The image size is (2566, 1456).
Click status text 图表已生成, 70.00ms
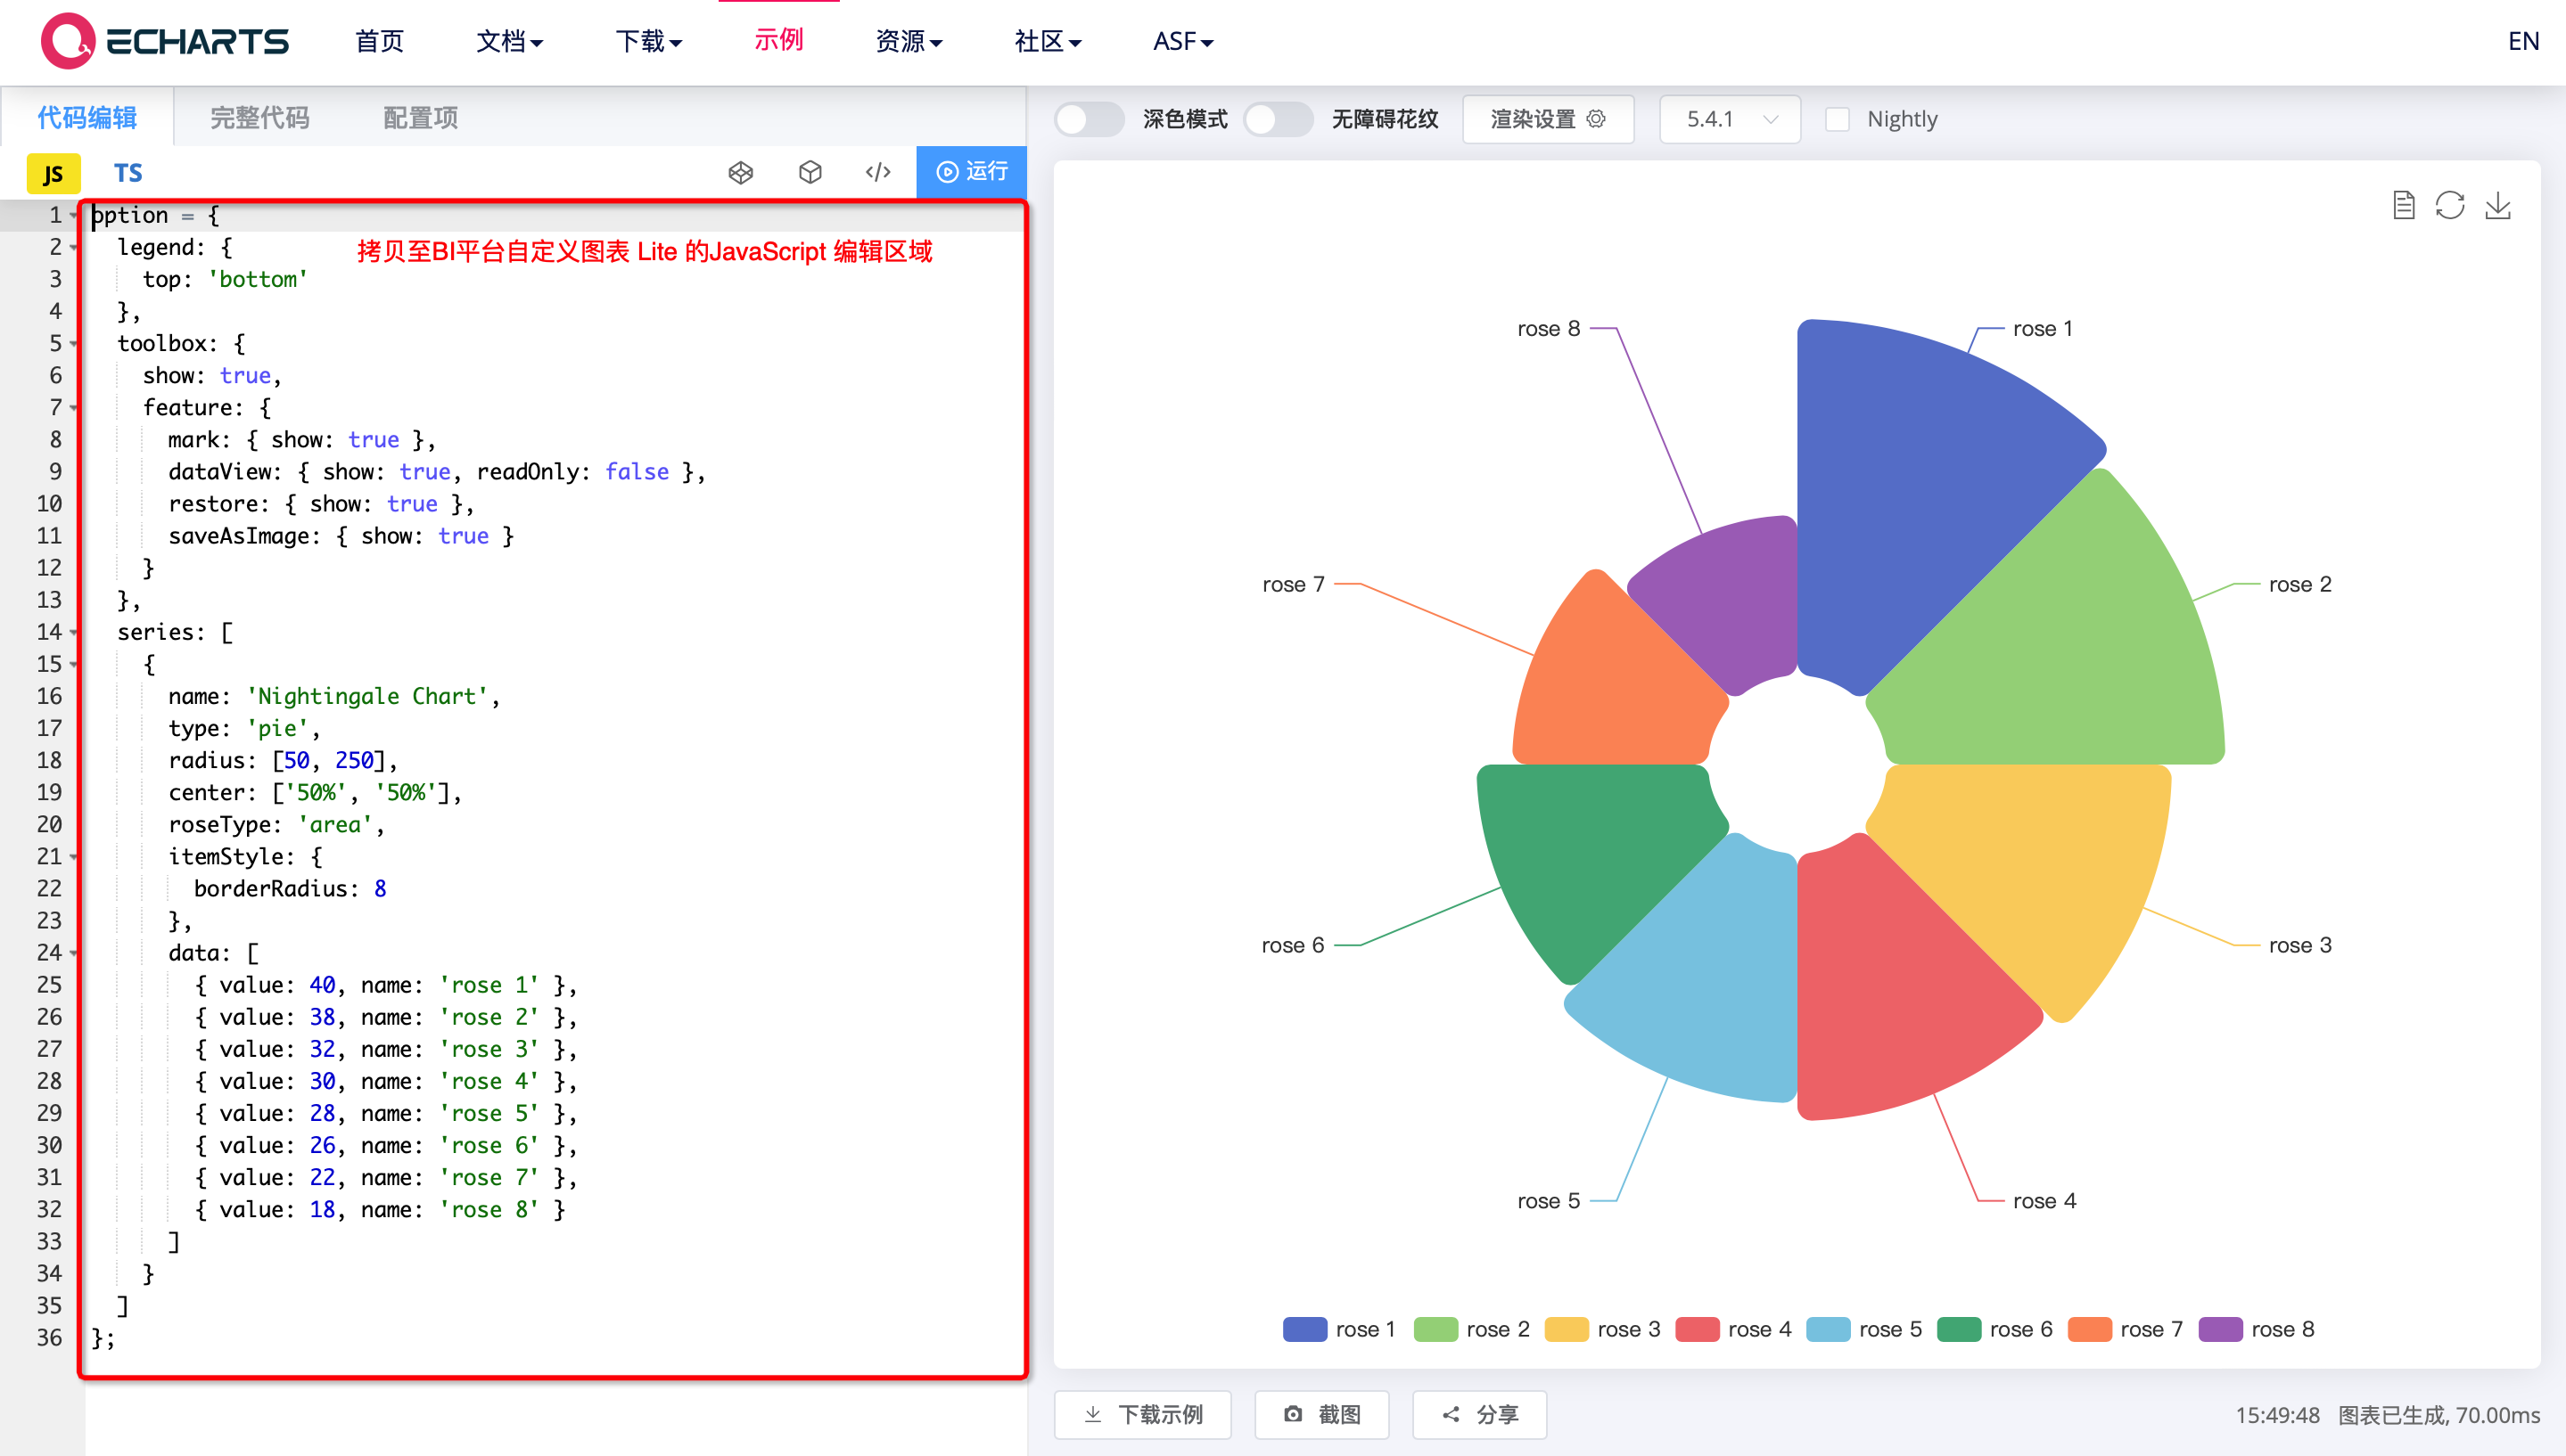coord(2439,1415)
